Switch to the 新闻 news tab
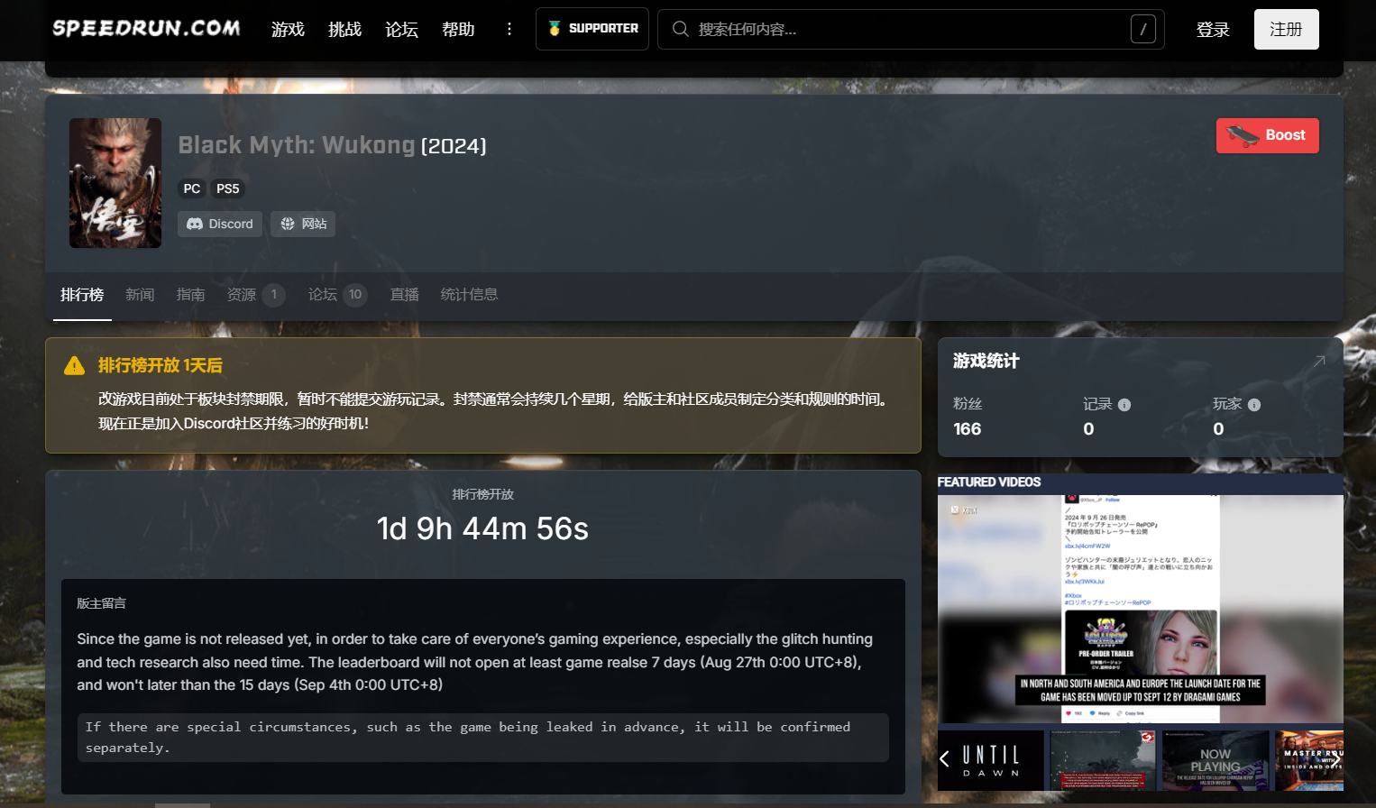Image resolution: width=1376 pixels, height=808 pixels. pos(140,295)
